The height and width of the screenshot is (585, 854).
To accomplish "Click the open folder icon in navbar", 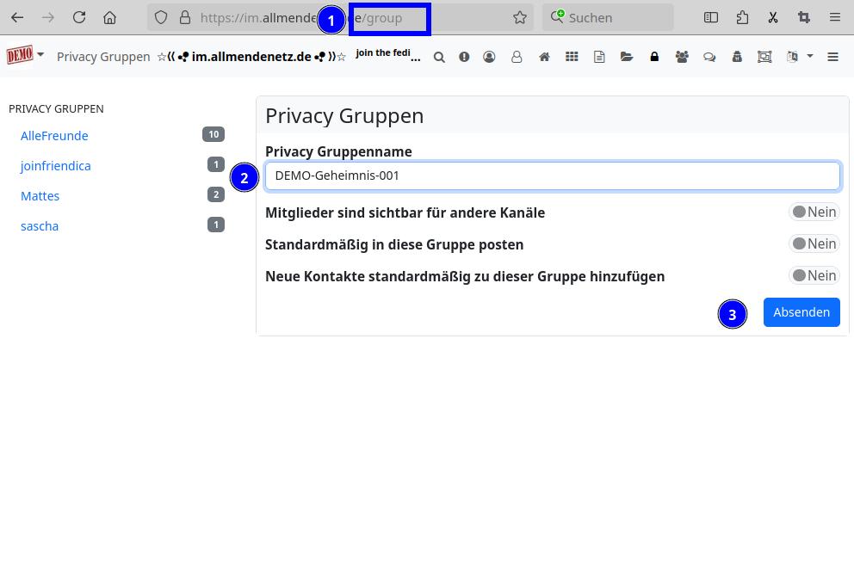I will coord(627,57).
